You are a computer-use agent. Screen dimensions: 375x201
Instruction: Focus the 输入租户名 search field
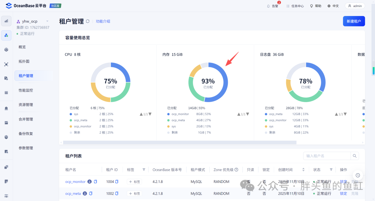pos(327,156)
